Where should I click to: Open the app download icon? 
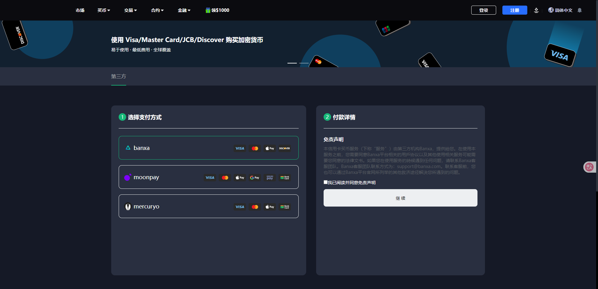(536, 10)
